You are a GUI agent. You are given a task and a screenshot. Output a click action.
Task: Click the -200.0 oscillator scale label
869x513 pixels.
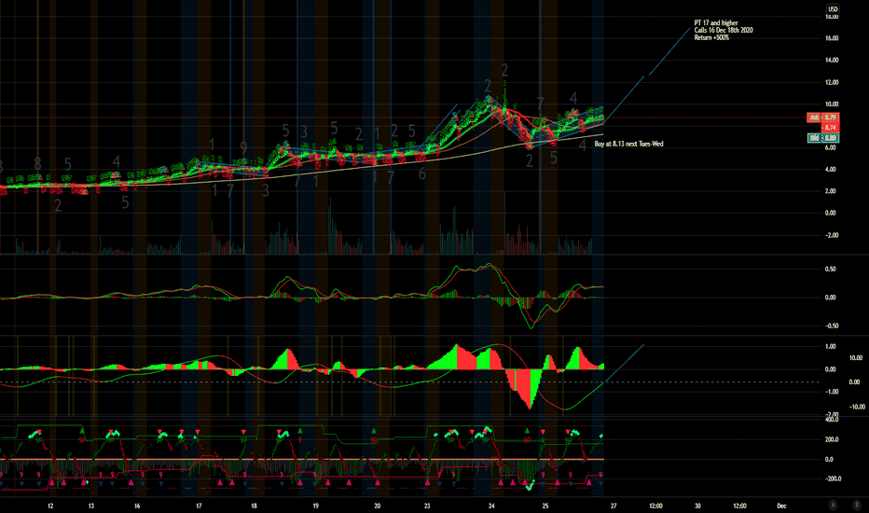click(x=832, y=478)
